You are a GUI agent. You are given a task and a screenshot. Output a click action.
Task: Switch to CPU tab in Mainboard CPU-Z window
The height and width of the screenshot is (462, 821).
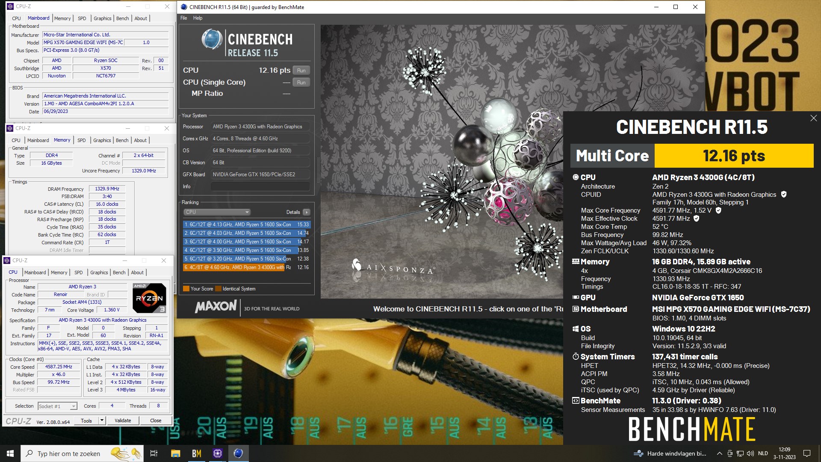(16, 18)
